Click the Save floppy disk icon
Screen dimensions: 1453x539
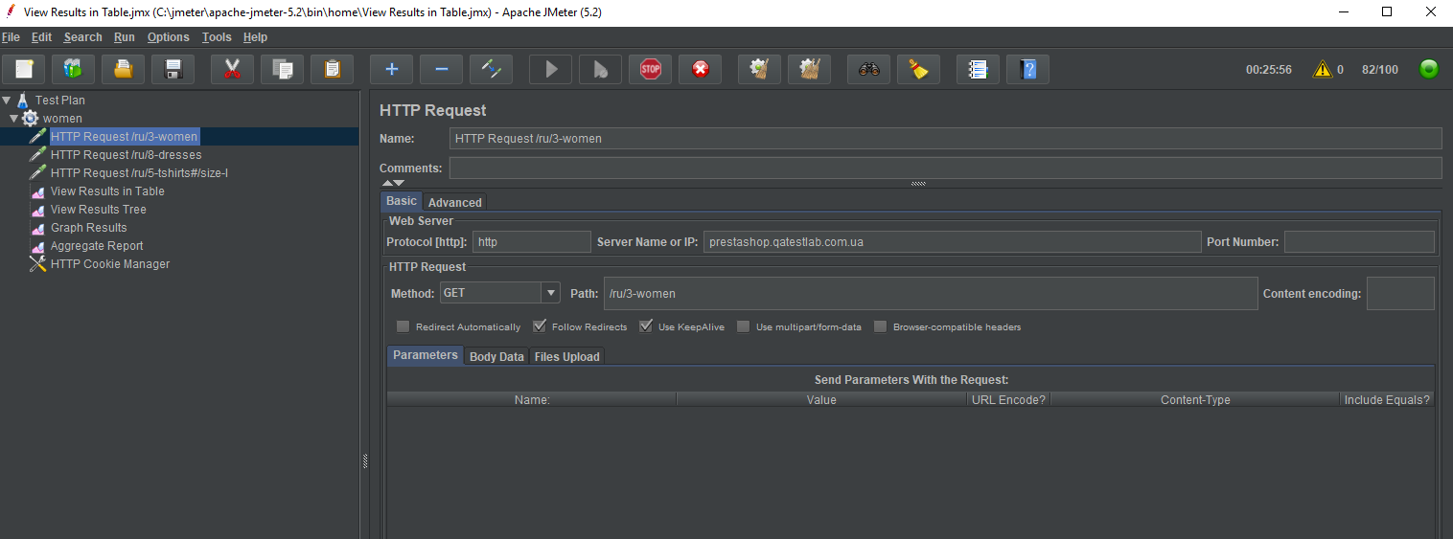173,69
